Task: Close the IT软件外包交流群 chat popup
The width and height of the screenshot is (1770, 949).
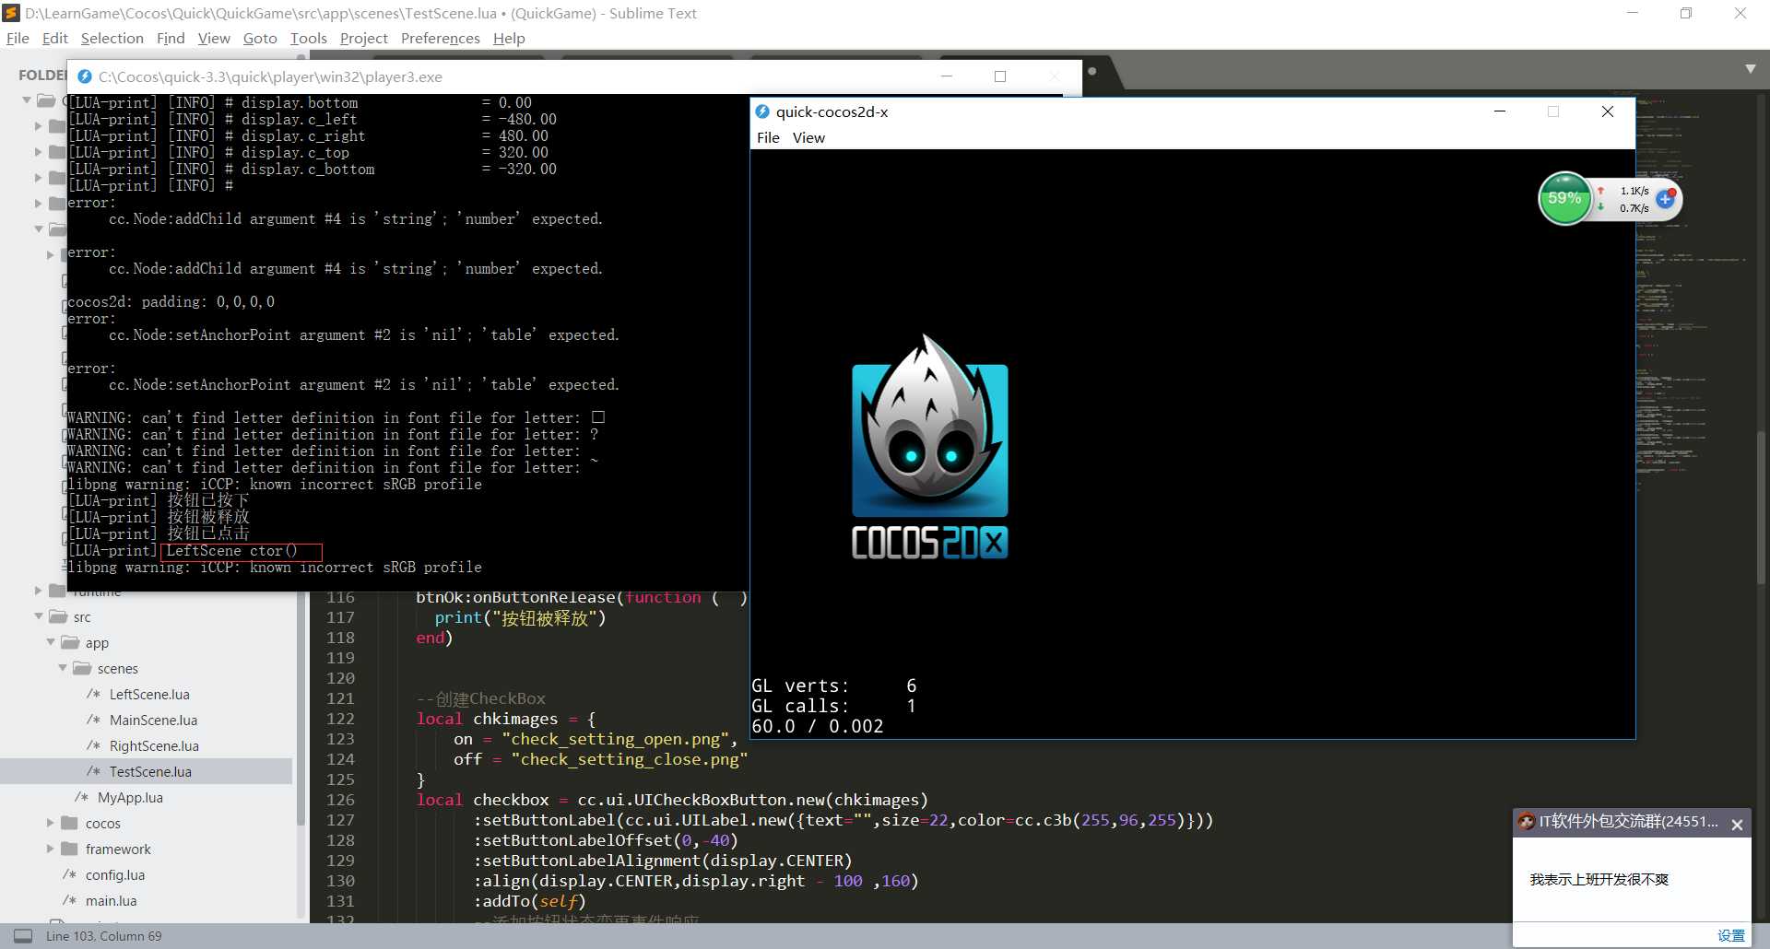Action: (x=1737, y=825)
